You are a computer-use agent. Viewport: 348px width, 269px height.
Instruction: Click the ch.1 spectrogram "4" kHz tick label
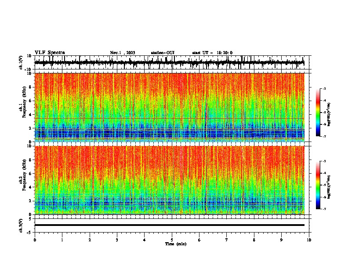coord(30,115)
